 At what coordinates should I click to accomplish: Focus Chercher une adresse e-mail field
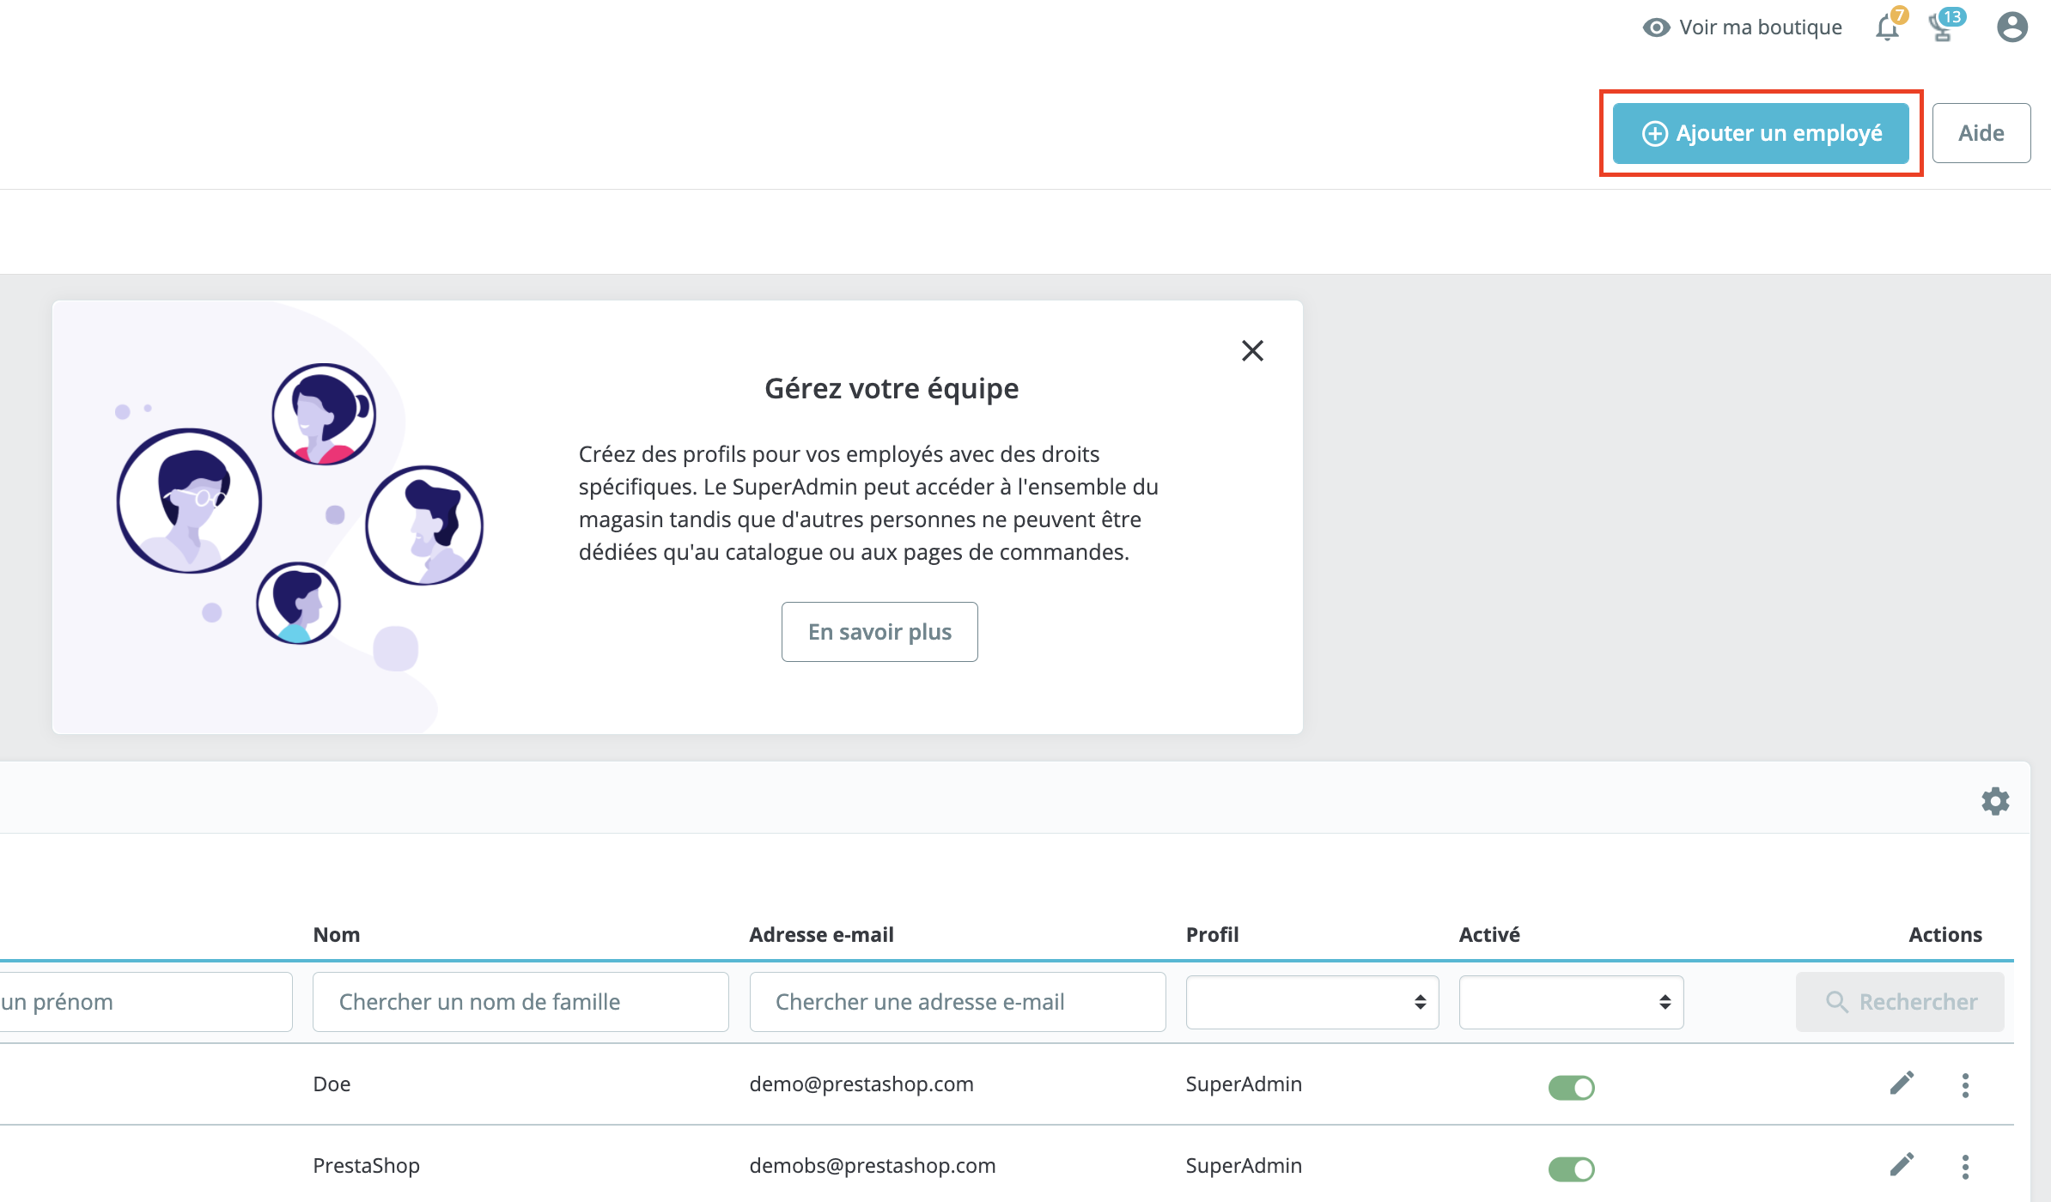tap(958, 1002)
